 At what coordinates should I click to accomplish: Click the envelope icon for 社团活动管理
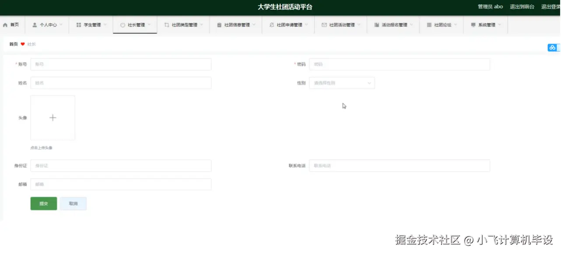[x=324, y=25]
